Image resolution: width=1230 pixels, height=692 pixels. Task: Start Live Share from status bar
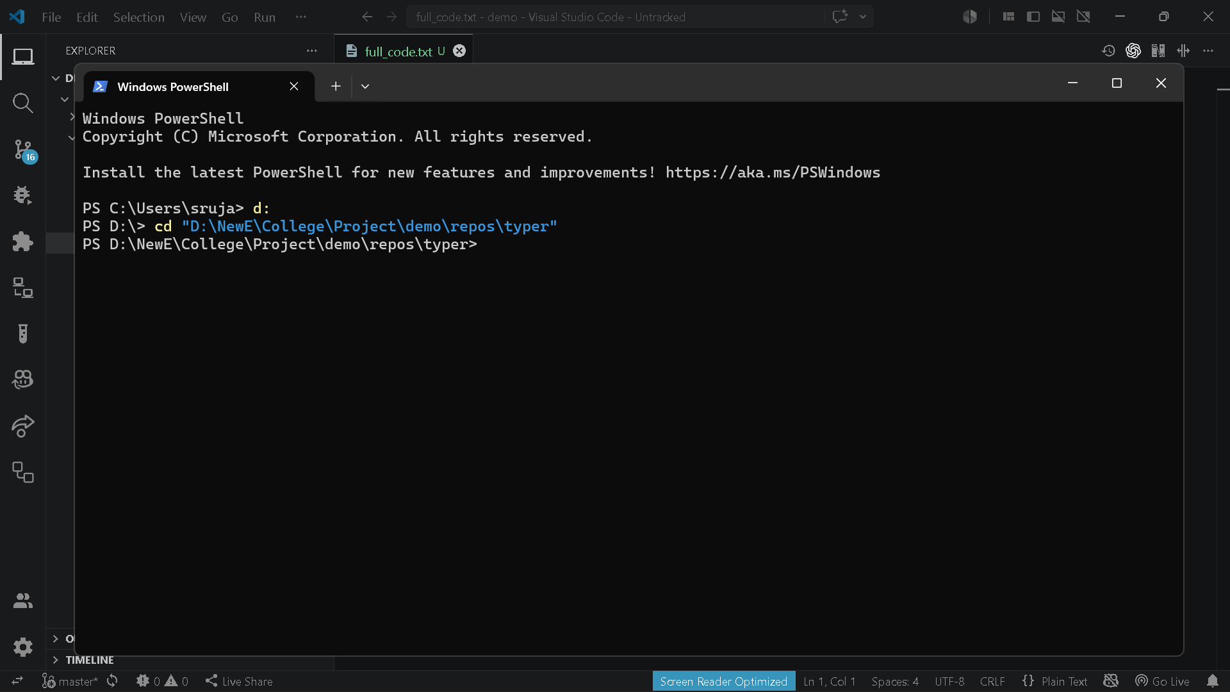click(x=239, y=681)
